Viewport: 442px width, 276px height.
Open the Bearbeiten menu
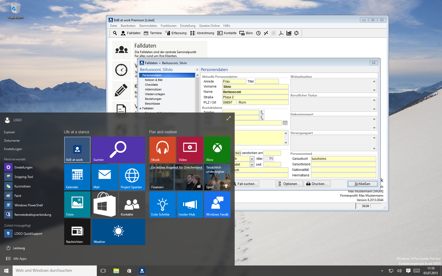point(128,26)
